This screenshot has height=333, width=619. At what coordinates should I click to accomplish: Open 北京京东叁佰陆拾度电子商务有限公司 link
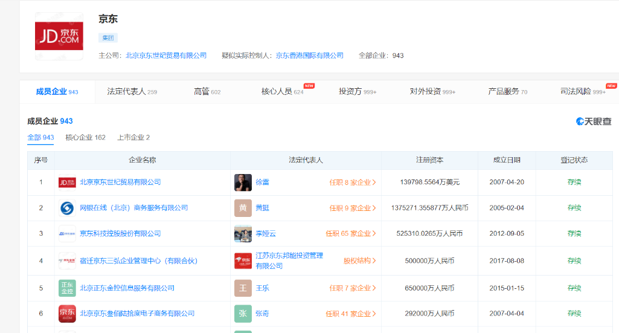[137, 313]
